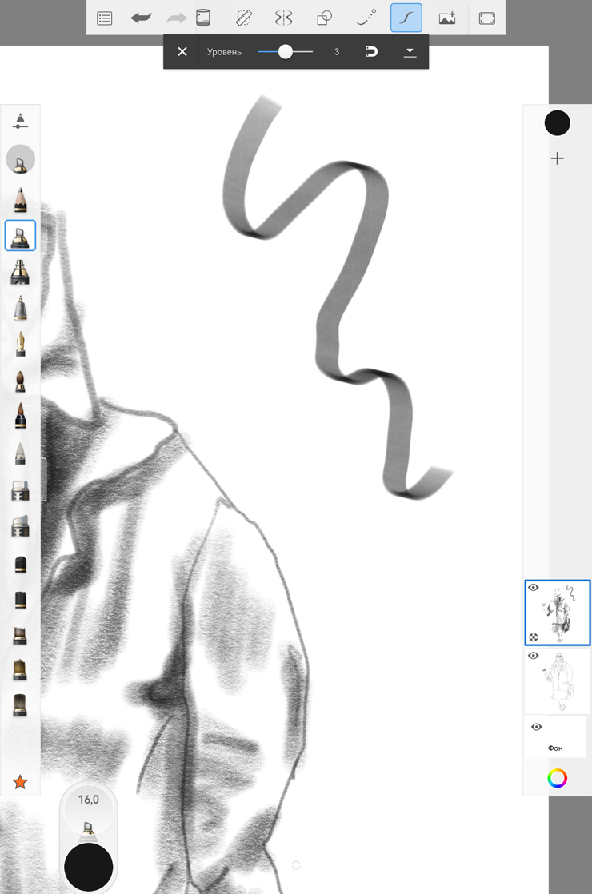592x894 pixels.
Task: Activate the Symmetry tool
Action: pyautogui.click(x=284, y=18)
